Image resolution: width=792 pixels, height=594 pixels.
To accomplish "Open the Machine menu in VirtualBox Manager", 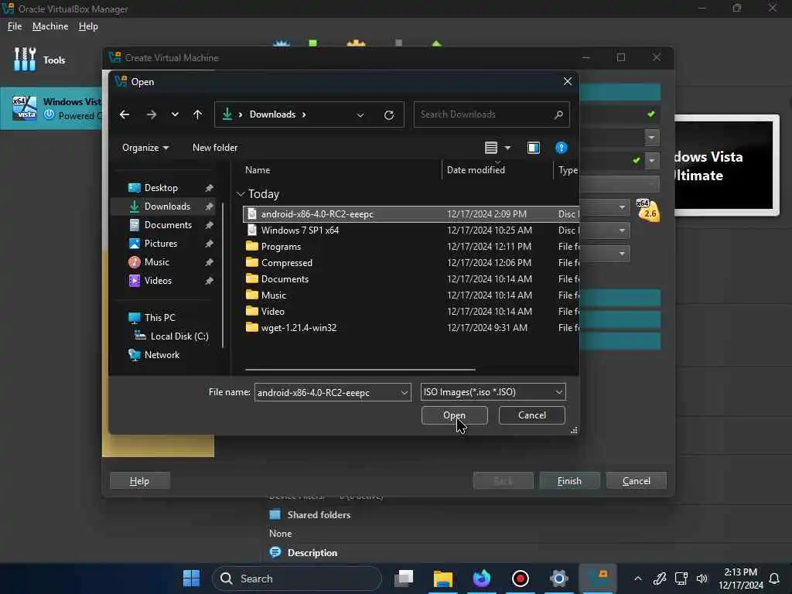I will tap(50, 26).
